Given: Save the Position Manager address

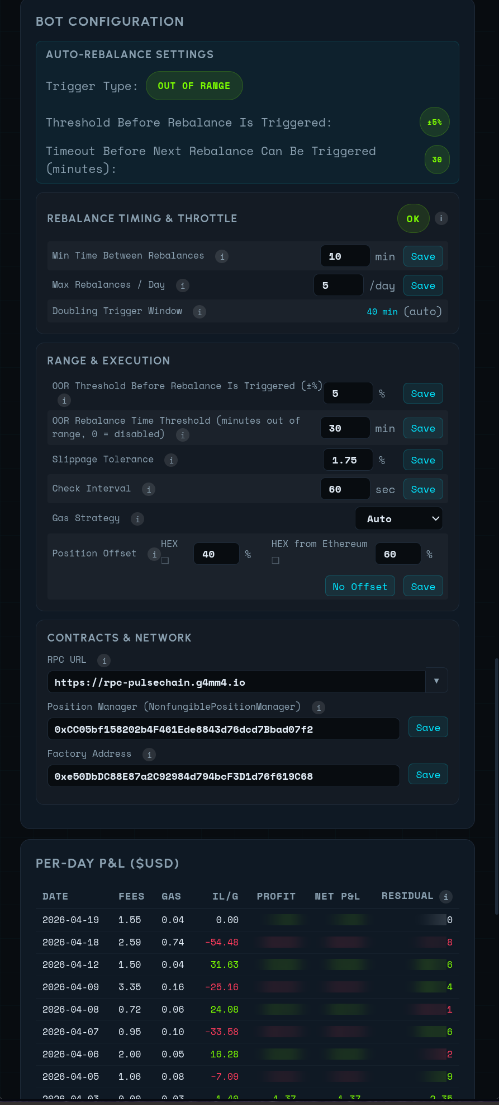Looking at the screenshot, I should click(x=428, y=728).
